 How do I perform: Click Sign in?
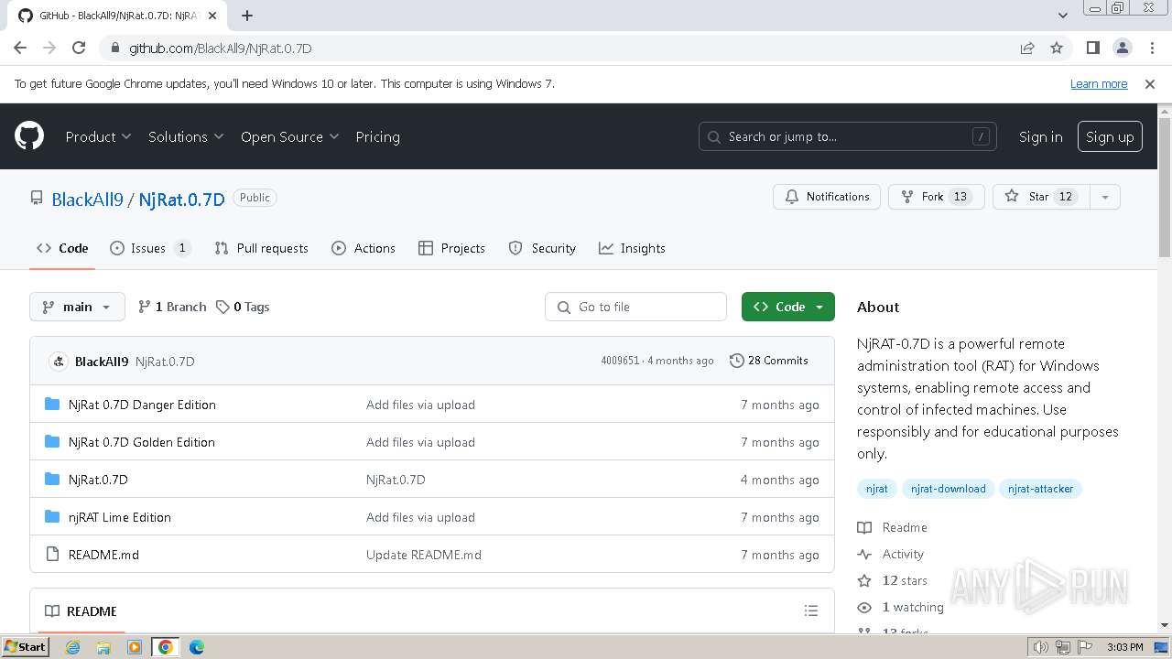1041,136
